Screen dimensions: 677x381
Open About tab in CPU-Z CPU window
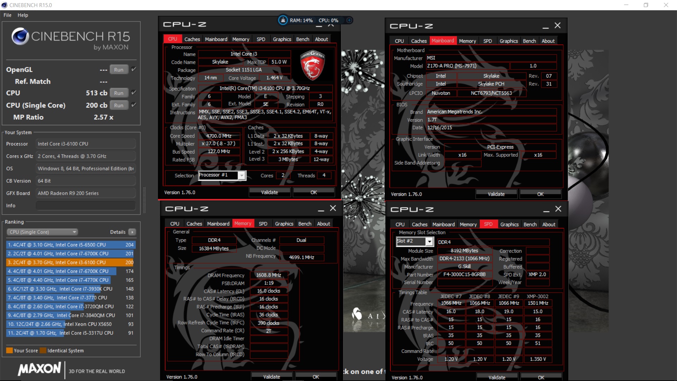coord(321,39)
